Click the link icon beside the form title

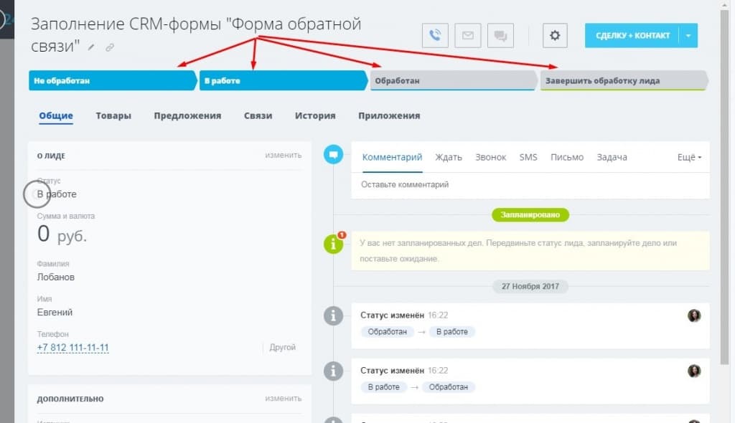[x=109, y=47]
